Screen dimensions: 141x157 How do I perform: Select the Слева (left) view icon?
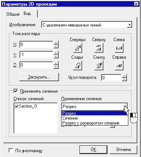(119, 48)
